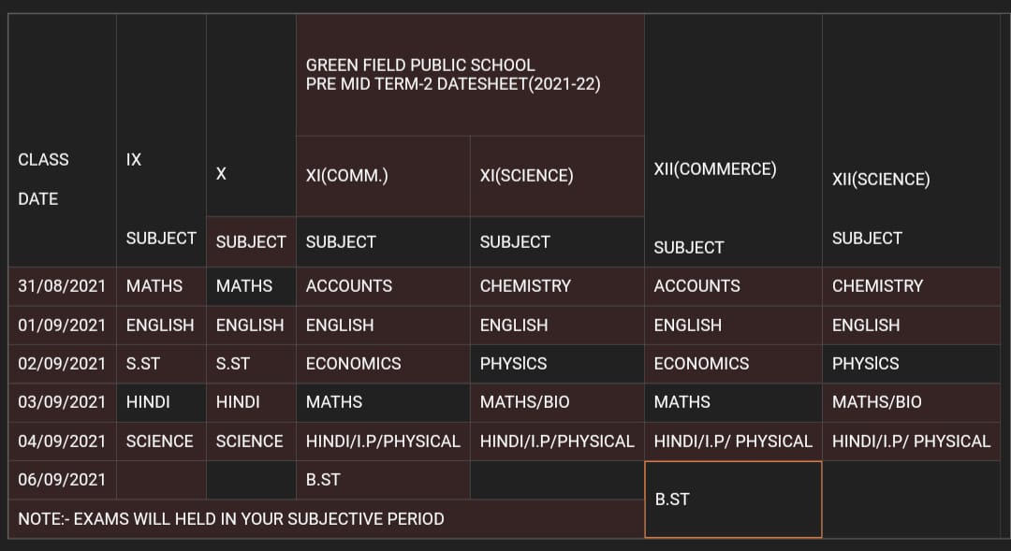Click the 02/09/2021 date cell
This screenshot has width=1011, height=551.
point(62,364)
